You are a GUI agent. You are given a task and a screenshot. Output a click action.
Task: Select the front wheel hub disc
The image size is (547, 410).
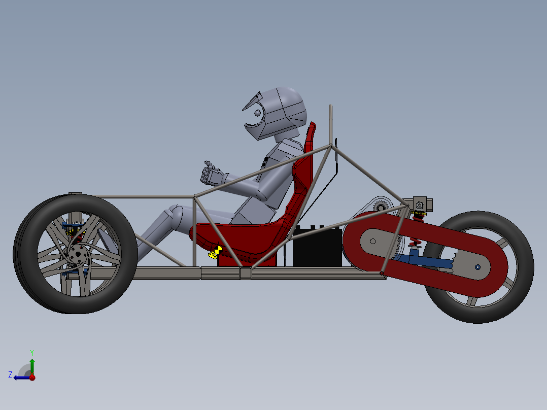(x=79, y=254)
